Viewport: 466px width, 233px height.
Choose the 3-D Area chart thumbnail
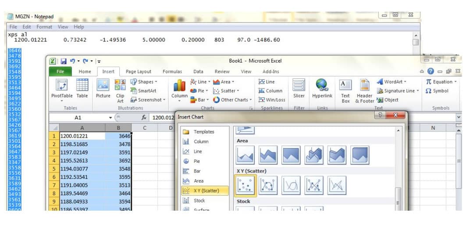pos(314,155)
